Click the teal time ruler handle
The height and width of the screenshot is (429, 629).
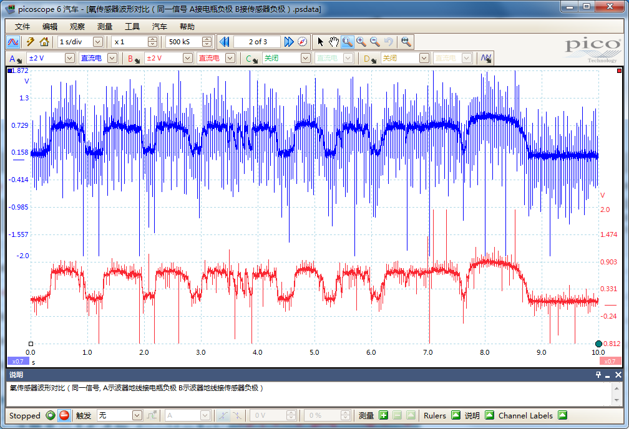point(598,344)
